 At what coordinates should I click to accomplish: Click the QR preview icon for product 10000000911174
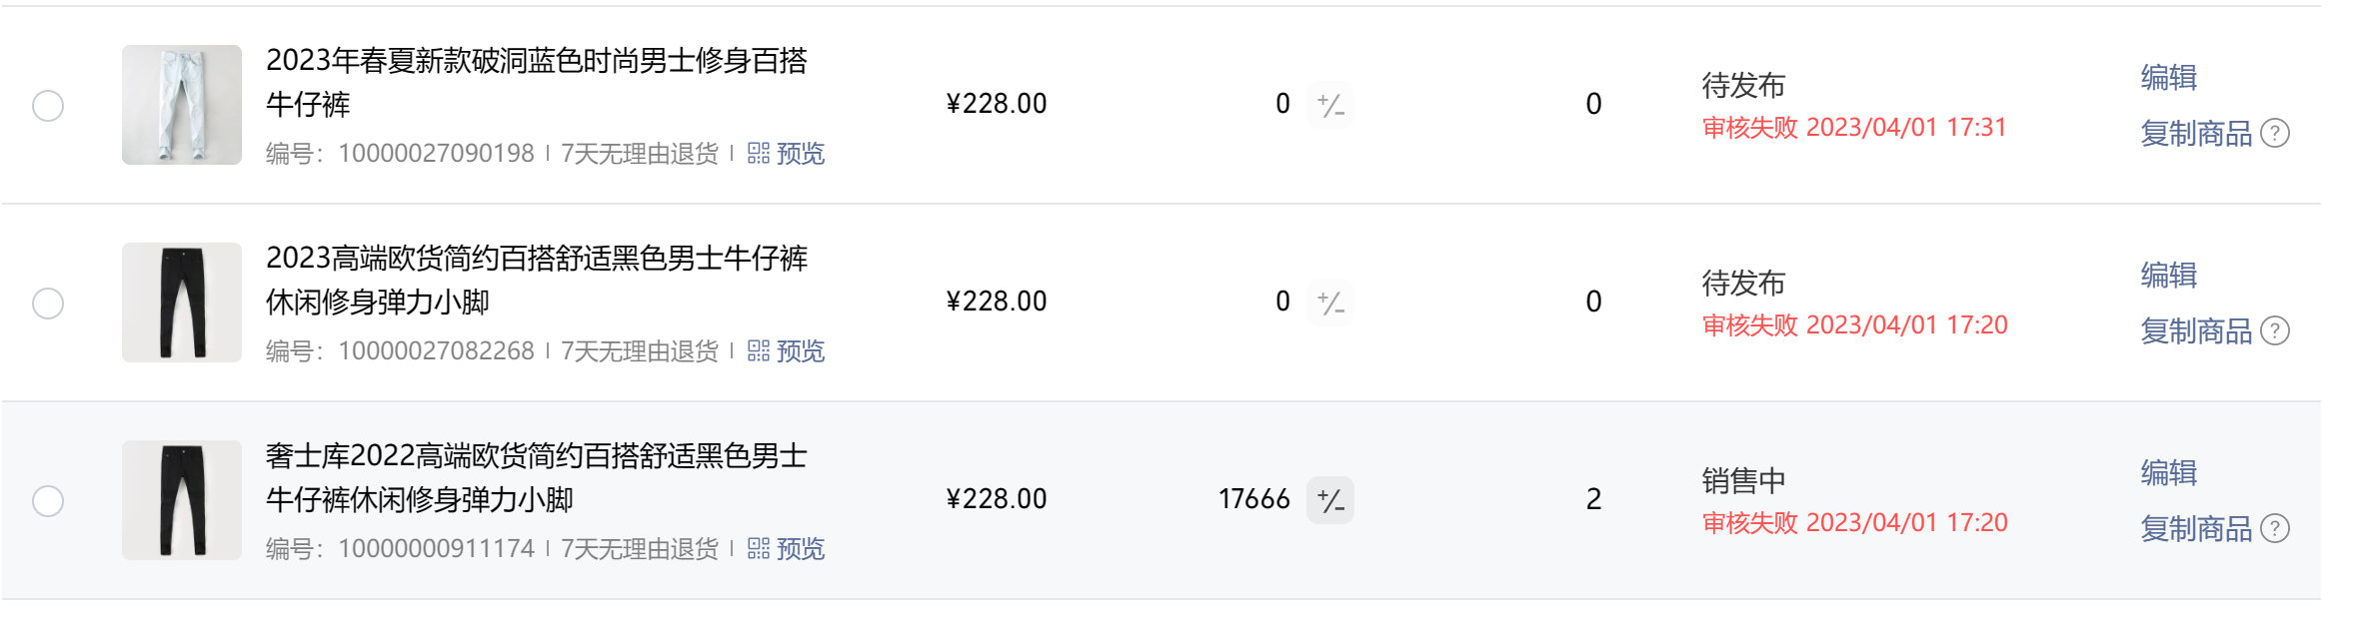pyautogui.click(x=759, y=548)
